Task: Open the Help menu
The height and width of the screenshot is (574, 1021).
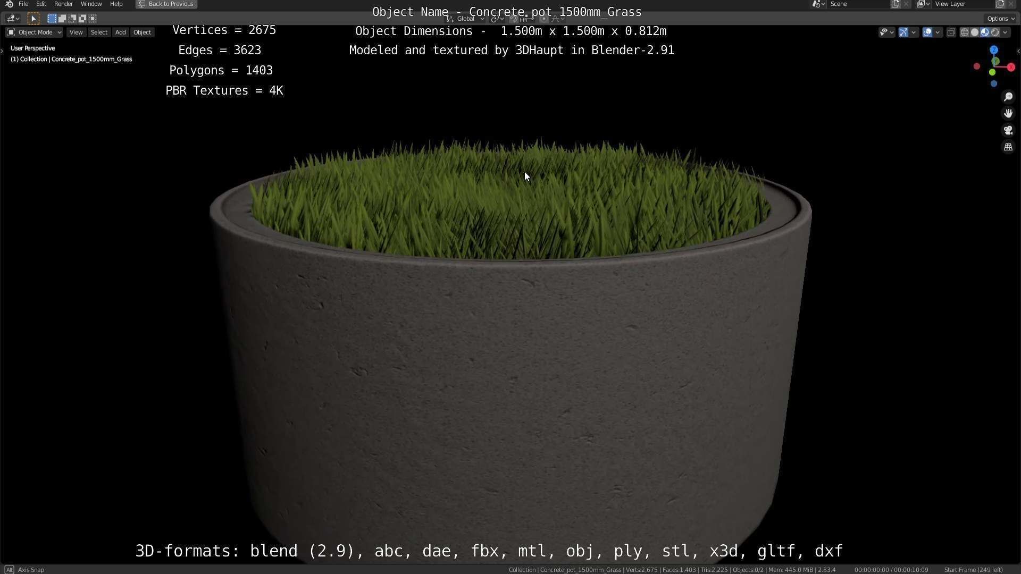Action: click(x=116, y=4)
